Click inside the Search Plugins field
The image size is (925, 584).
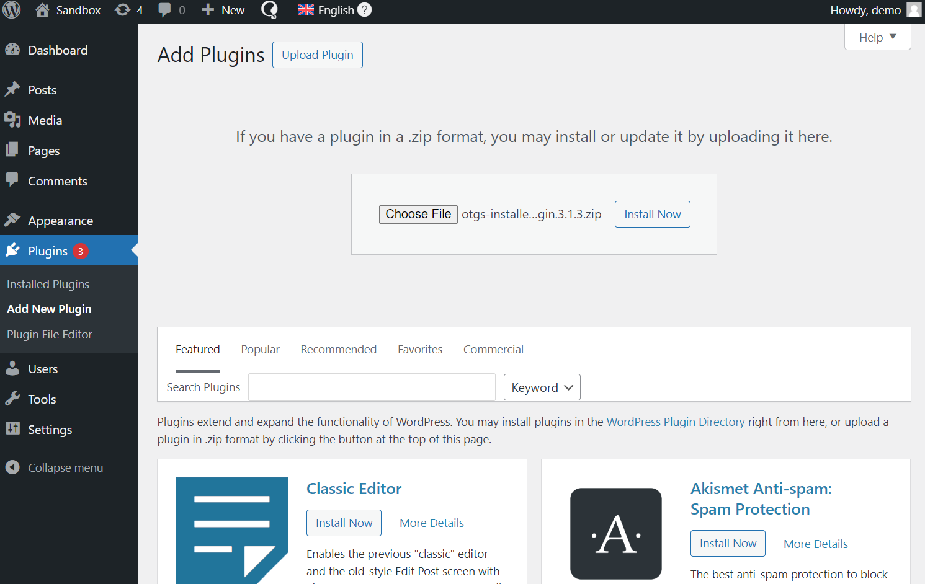[371, 387]
